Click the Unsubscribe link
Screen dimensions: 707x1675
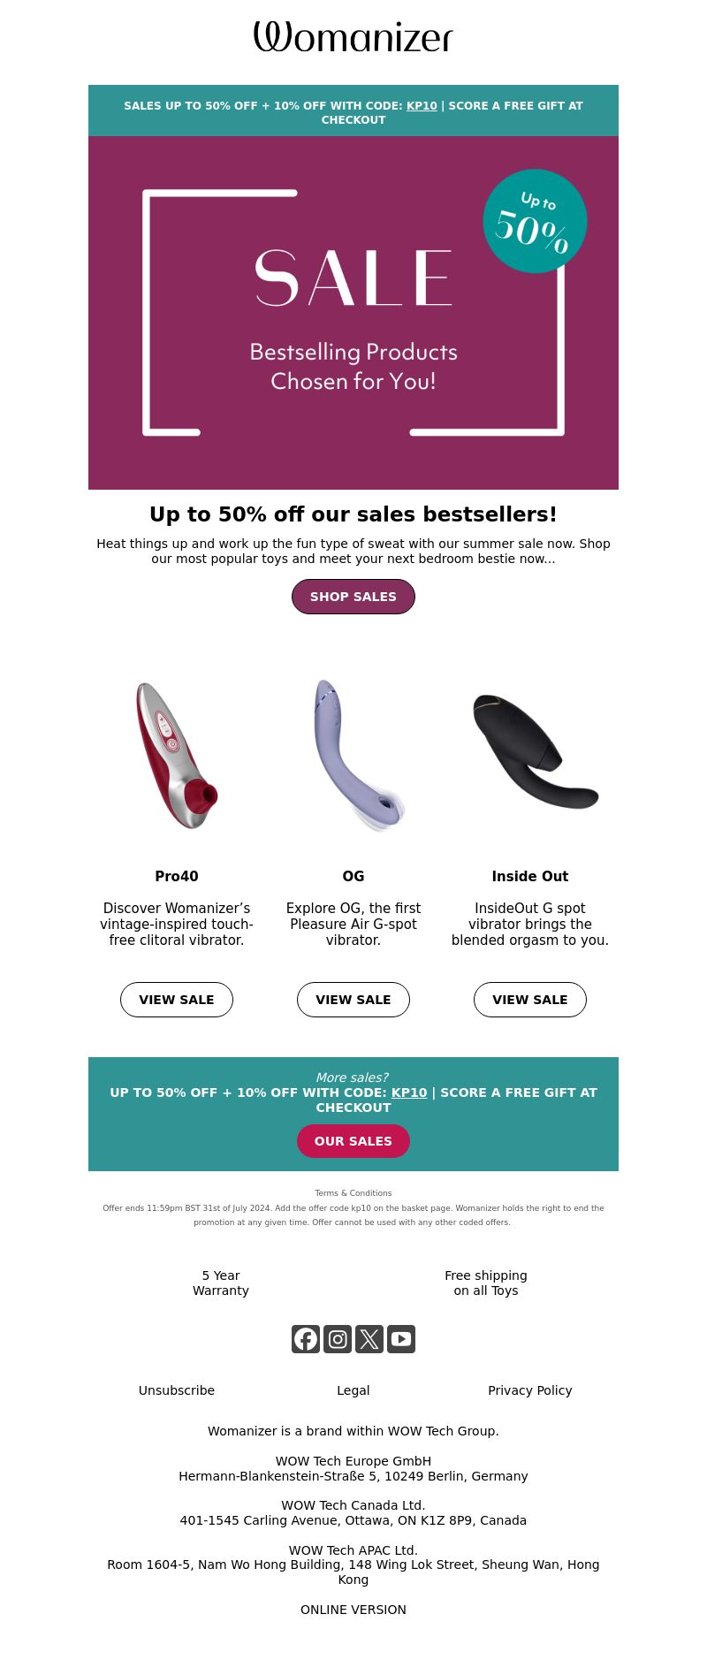click(177, 1390)
